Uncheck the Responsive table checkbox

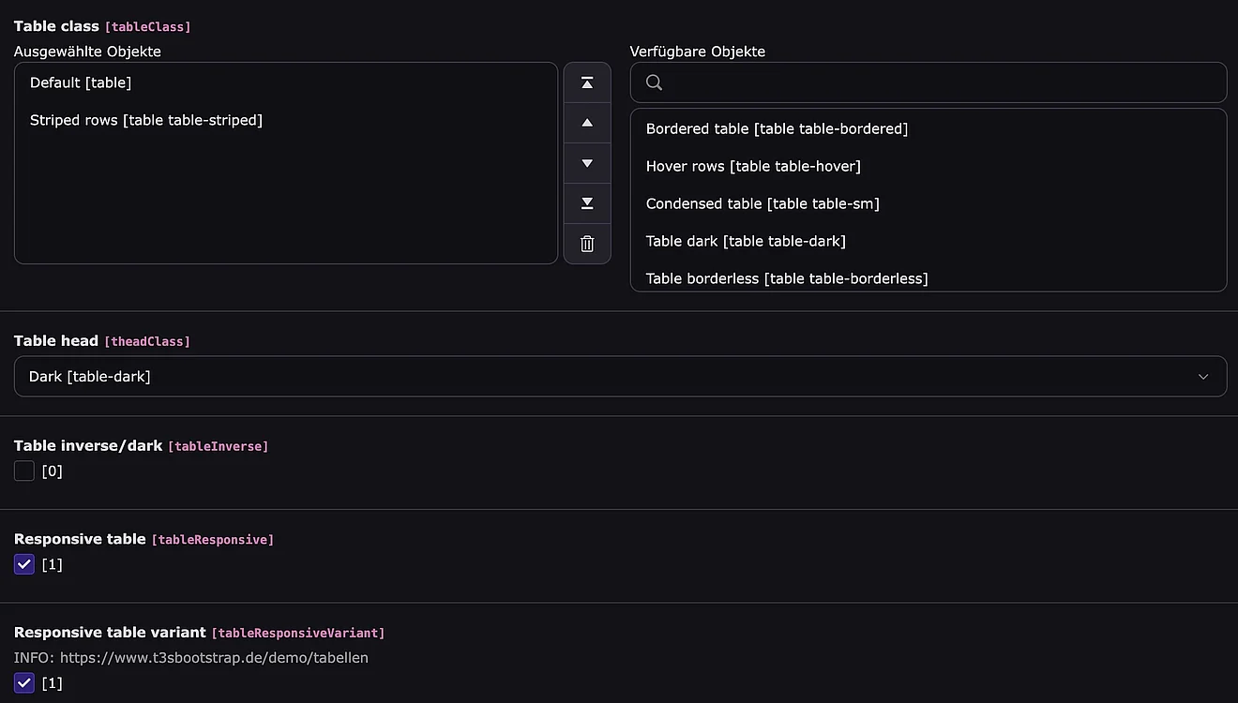tap(24, 564)
